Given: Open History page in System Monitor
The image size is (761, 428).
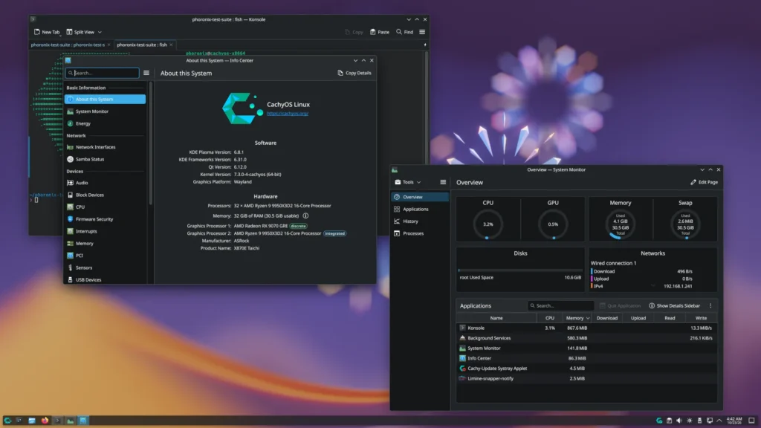Looking at the screenshot, I should tap(420, 221).
